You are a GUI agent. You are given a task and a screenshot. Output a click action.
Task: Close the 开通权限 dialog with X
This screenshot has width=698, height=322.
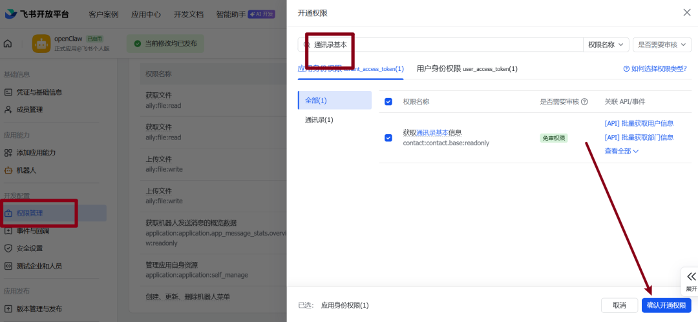686,12
